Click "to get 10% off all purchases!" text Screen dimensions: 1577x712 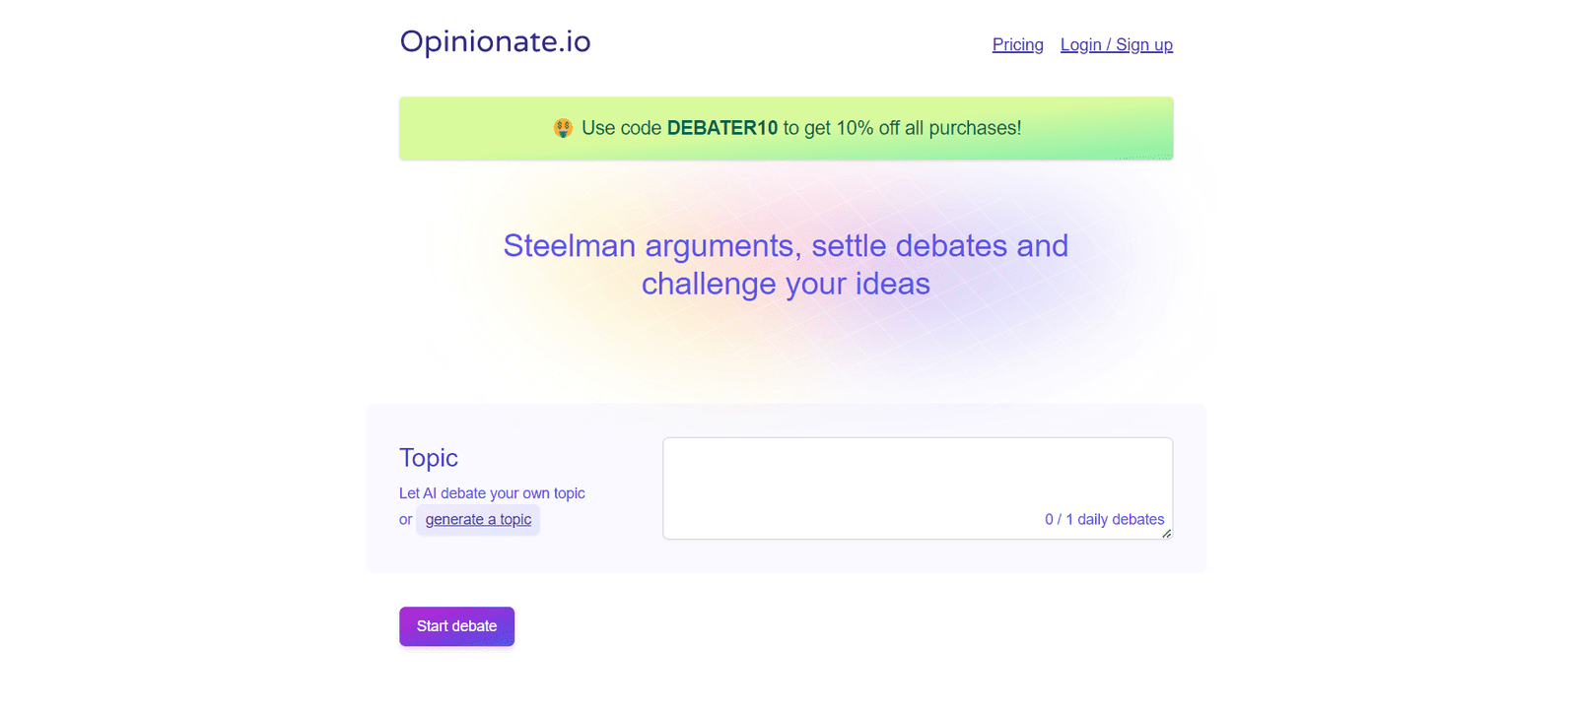[x=902, y=128]
